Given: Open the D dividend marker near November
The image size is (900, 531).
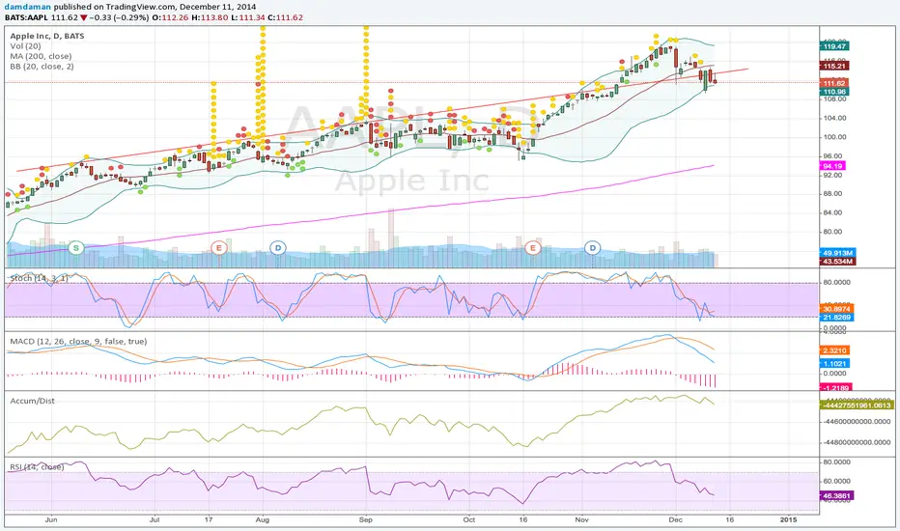Looking at the screenshot, I should tap(592, 248).
